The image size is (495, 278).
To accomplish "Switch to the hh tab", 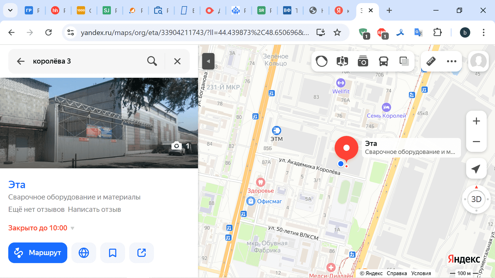I will tap(58, 10).
